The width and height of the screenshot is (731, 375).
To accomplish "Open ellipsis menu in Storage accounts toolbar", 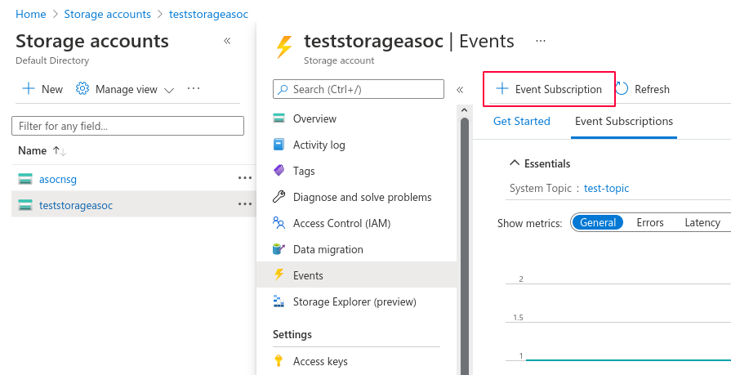I will tap(194, 88).
